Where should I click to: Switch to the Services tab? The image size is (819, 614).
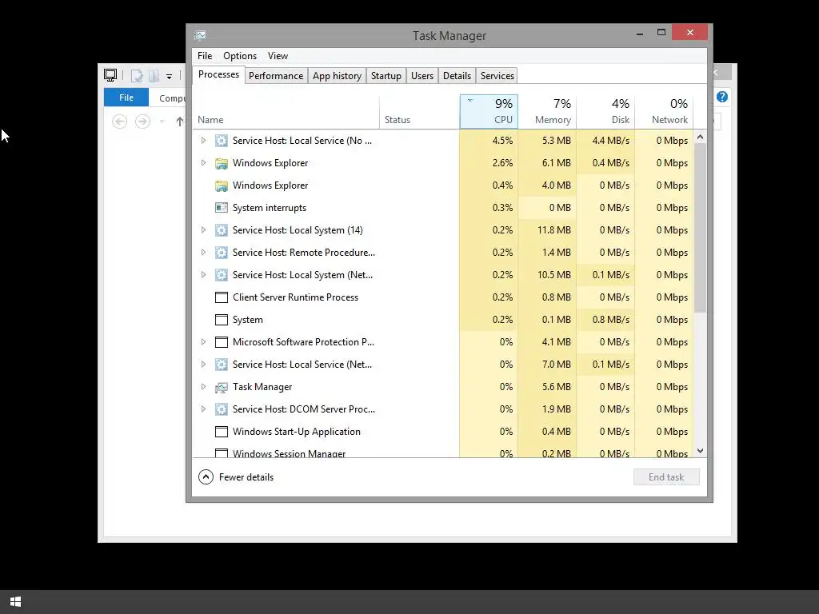(497, 76)
